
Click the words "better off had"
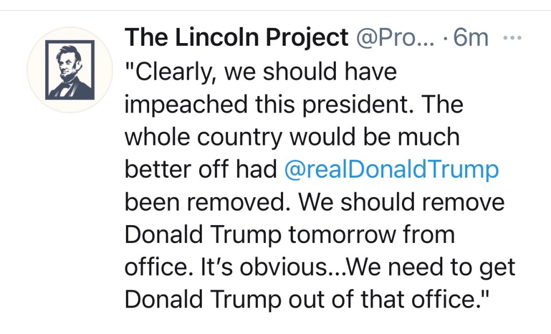coord(201,170)
